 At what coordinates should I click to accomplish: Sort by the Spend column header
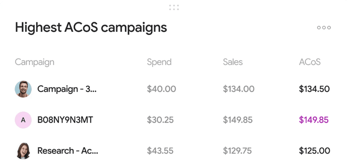click(x=159, y=62)
